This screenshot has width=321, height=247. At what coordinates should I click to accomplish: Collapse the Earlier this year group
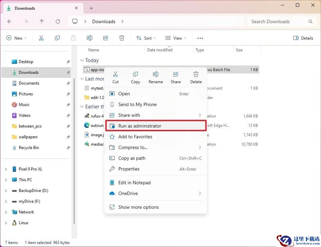82,107
